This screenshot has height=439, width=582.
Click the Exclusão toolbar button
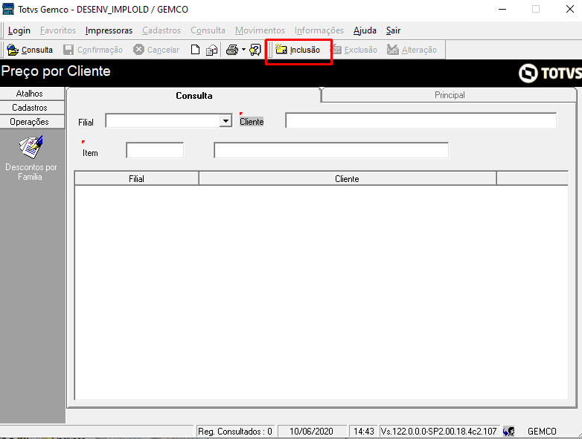(x=354, y=50)
